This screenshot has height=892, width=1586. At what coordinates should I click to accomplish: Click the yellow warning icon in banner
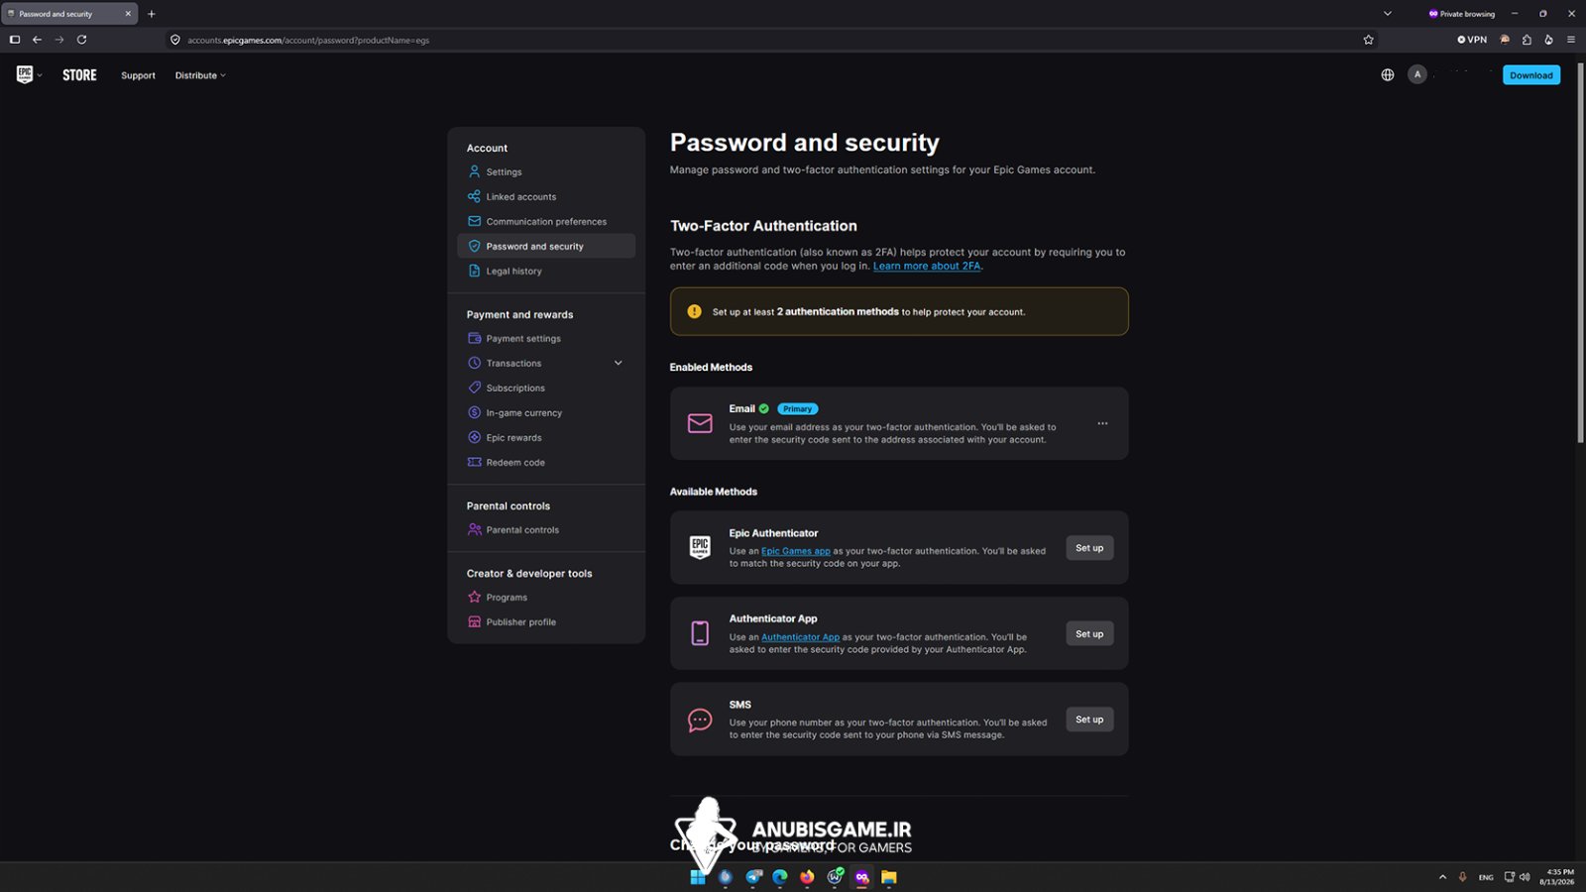[694, 311]
